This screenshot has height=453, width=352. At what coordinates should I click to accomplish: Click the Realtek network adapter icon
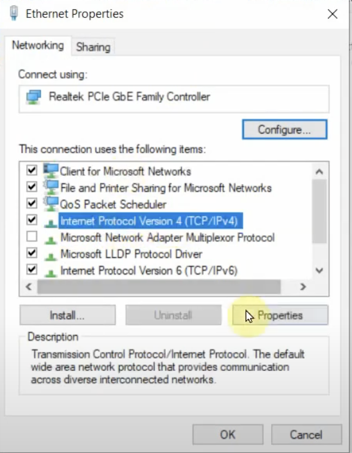point(34,97)
